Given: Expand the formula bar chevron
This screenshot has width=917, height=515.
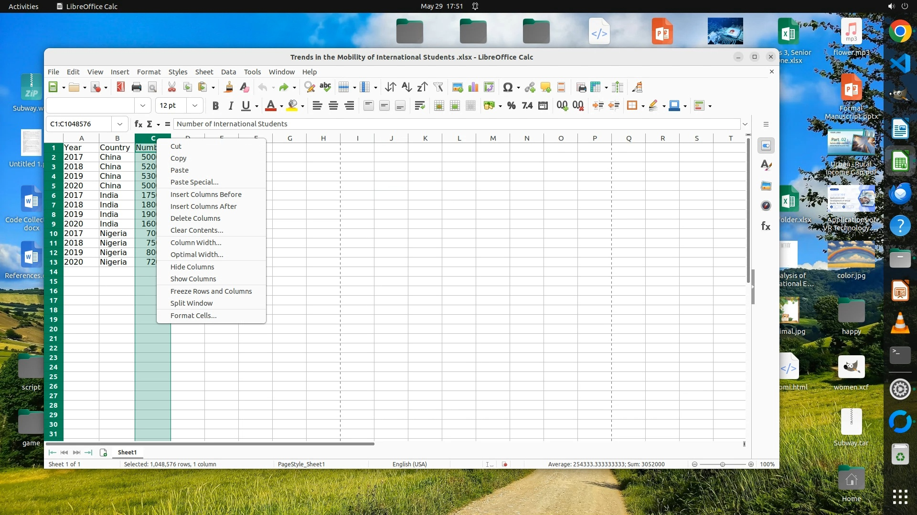Looking at the screenshot, I should click(745, 124).
